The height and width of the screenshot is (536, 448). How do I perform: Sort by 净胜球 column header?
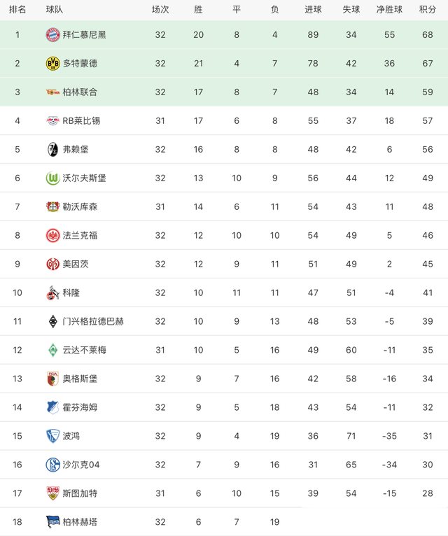tap(389, 9)
